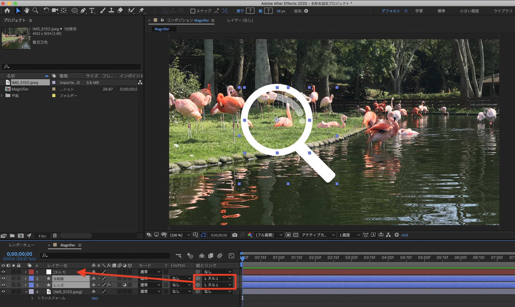Screen dimensions: 515x307
Task: Hide the ヌル 1 layer
Action: coord(3,272)
